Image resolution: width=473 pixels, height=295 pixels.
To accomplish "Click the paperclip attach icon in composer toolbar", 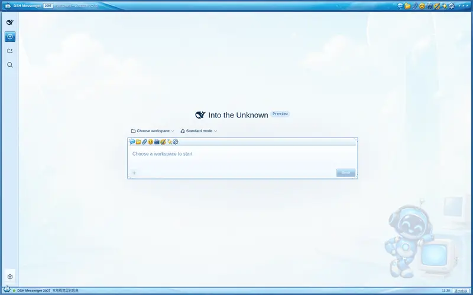I will [144, 142].
